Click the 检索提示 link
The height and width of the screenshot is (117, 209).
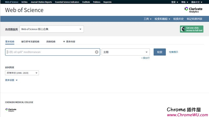(x=173, y=52)
